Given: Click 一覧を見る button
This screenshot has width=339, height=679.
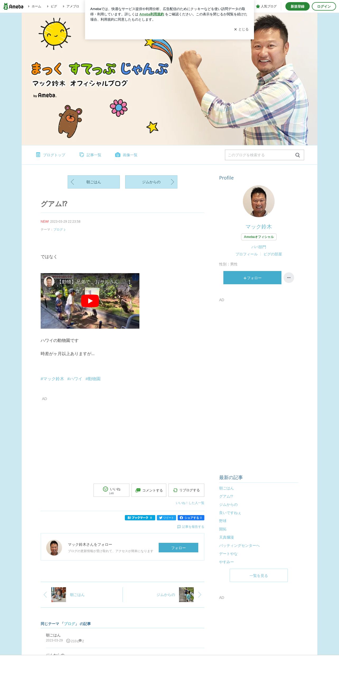Looking at the screenshot, I should click(x=259, y=575).
